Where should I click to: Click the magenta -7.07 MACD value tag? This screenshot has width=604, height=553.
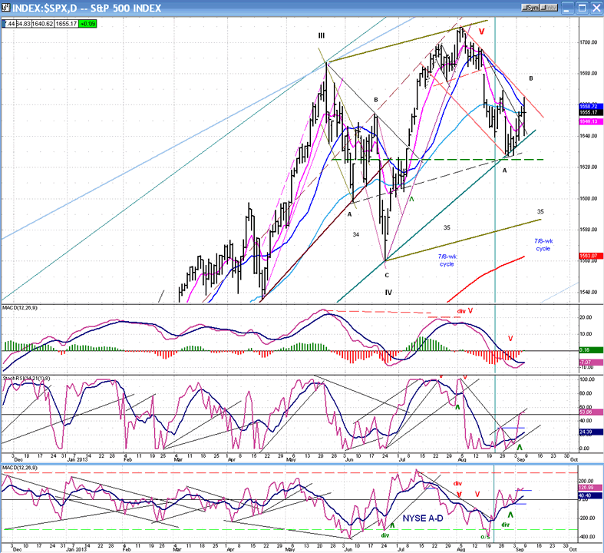[590, 363]
